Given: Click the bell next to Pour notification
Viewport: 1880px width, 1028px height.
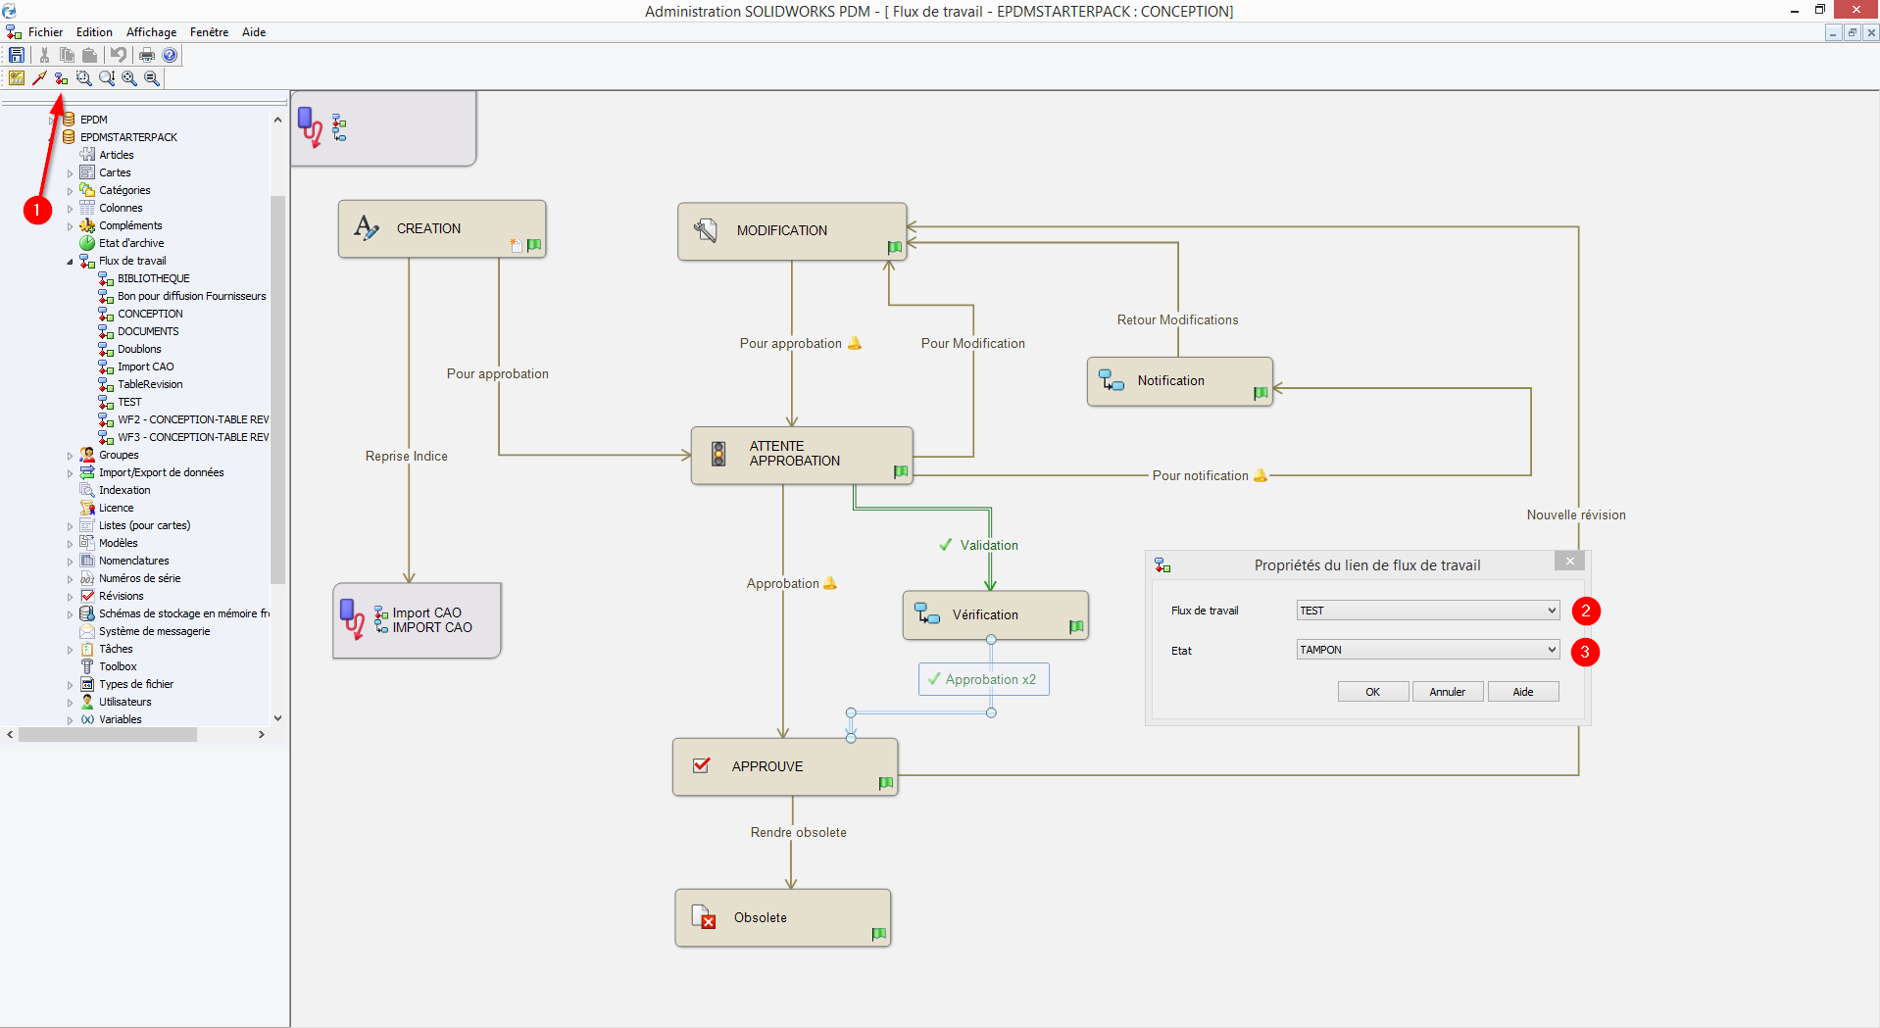Looking at the screenshot, I should 1261,475.
